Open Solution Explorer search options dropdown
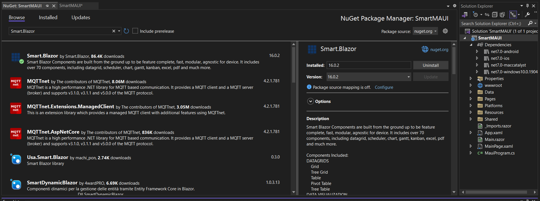 pyautogui.click(x=535, y=23)
